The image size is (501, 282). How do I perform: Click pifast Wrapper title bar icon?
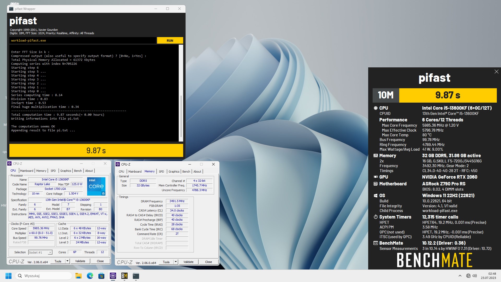[x=11, y=9]
